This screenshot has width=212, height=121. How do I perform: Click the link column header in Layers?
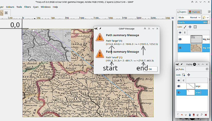(x=185, y=33)
